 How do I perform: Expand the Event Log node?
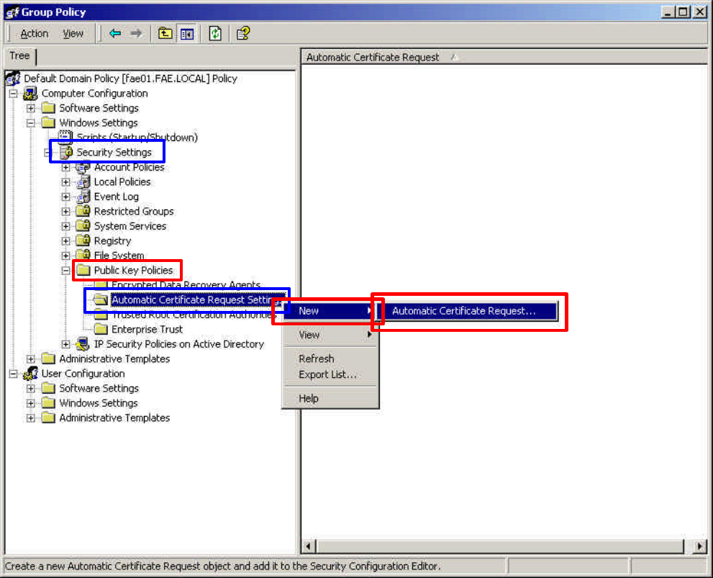(x=65, y=197)
